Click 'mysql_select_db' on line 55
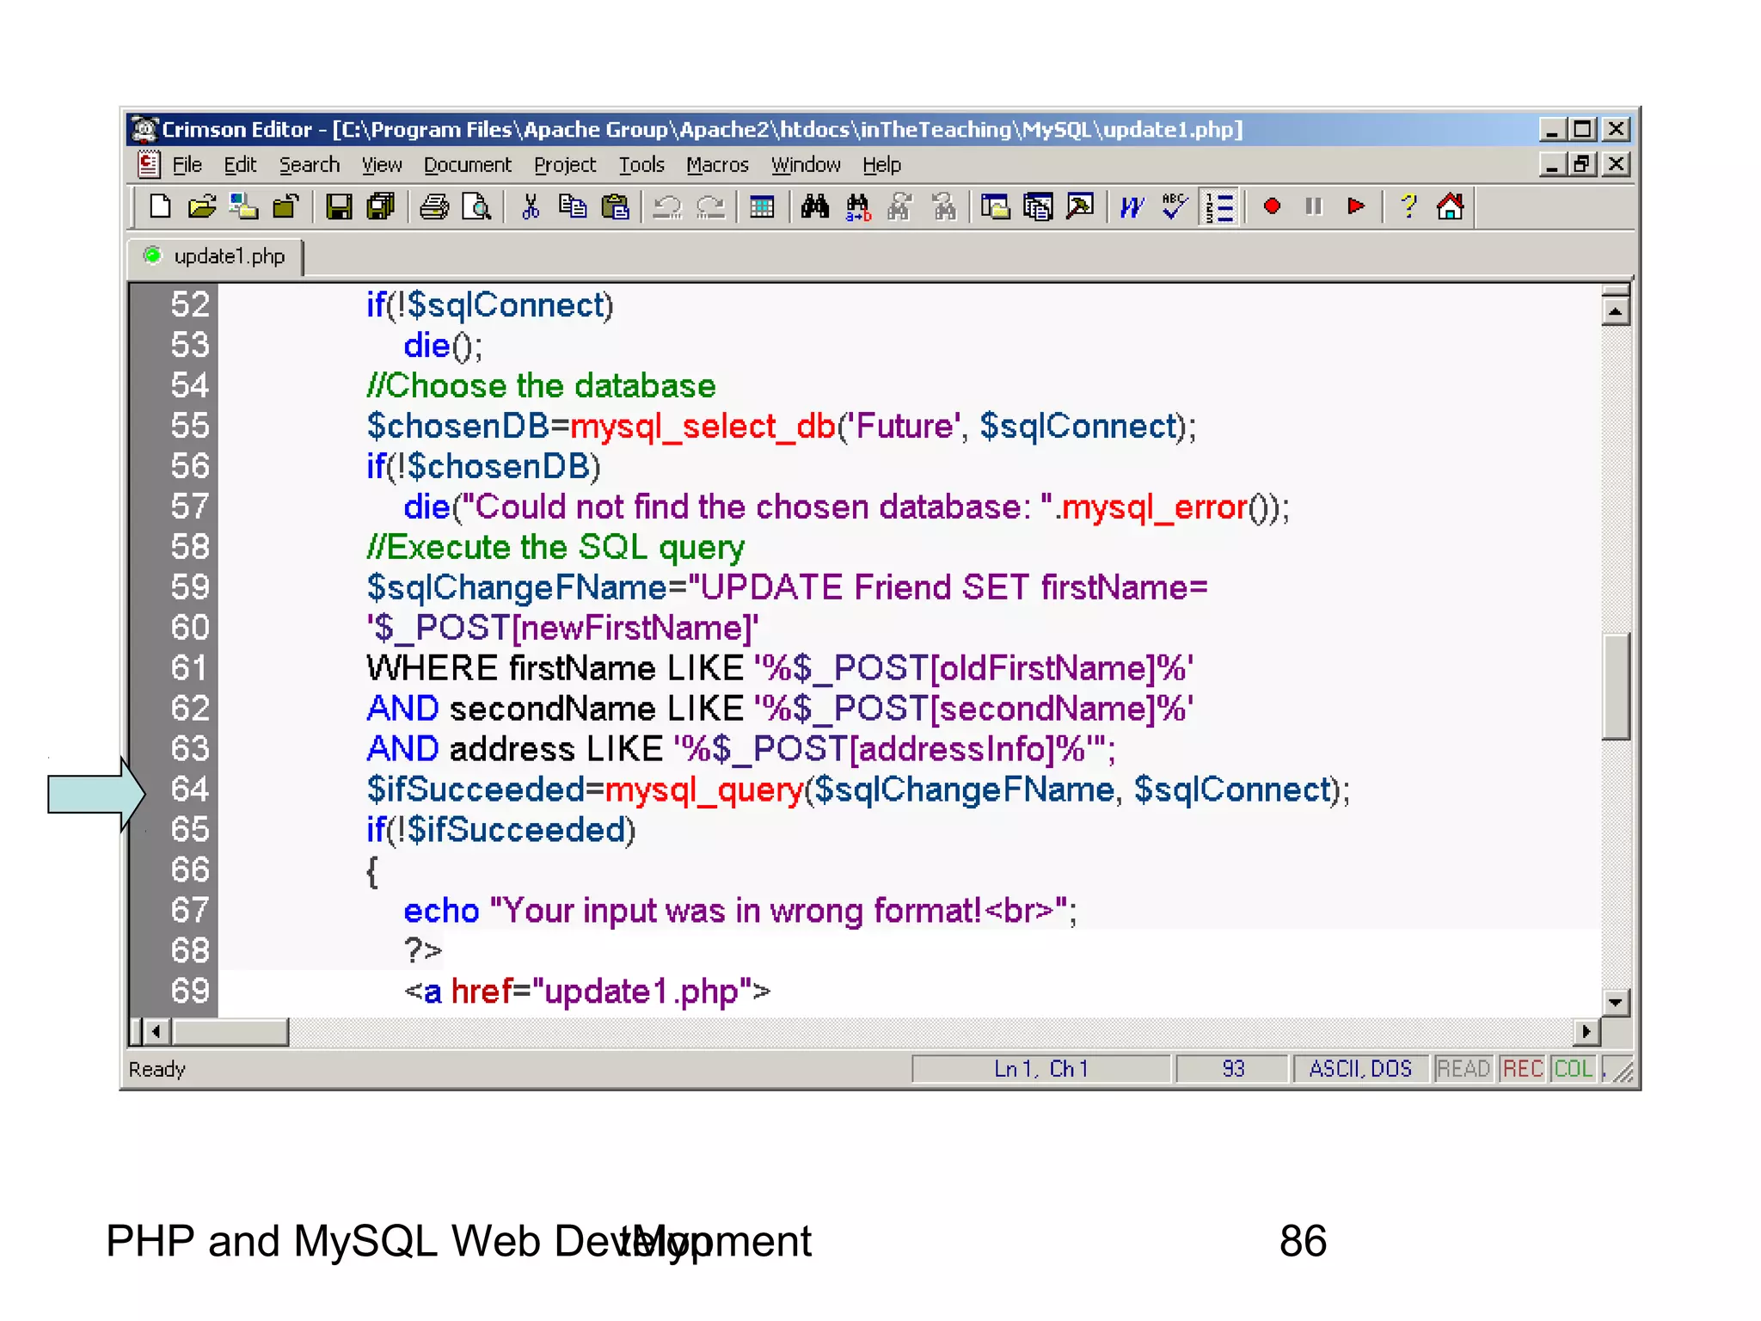 (703, 426)
